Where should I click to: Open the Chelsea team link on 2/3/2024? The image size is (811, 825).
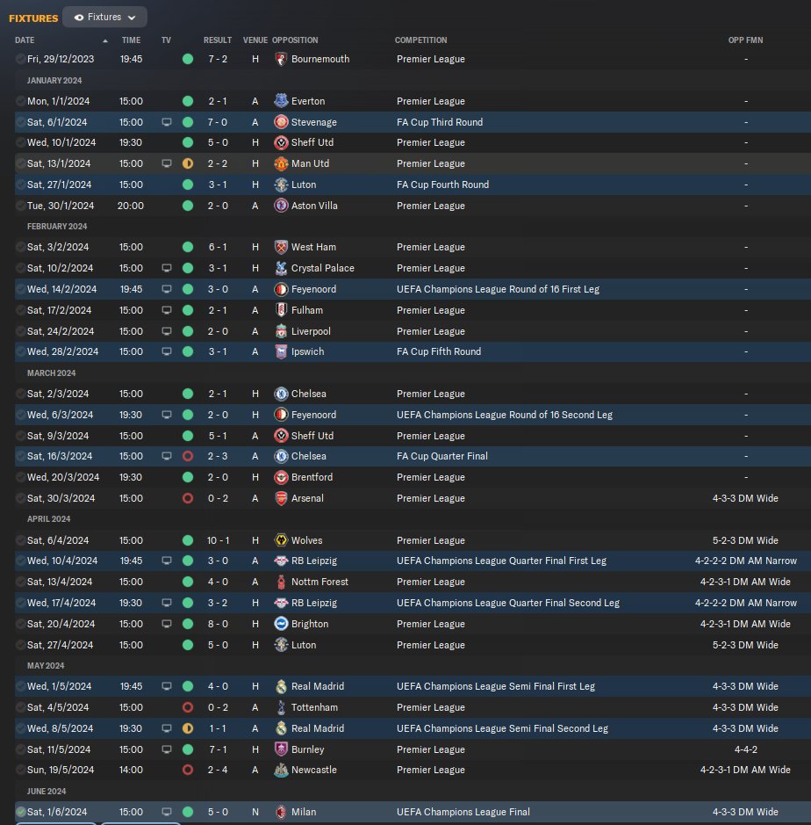pos(309,394)
